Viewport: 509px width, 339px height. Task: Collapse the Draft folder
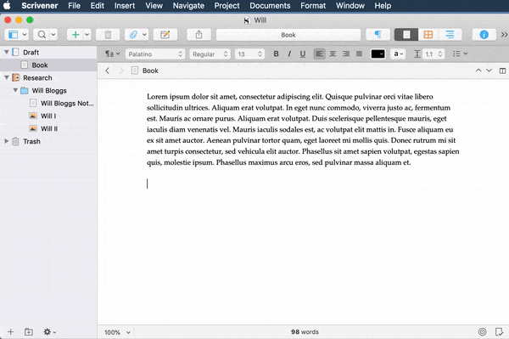(7, 52)
